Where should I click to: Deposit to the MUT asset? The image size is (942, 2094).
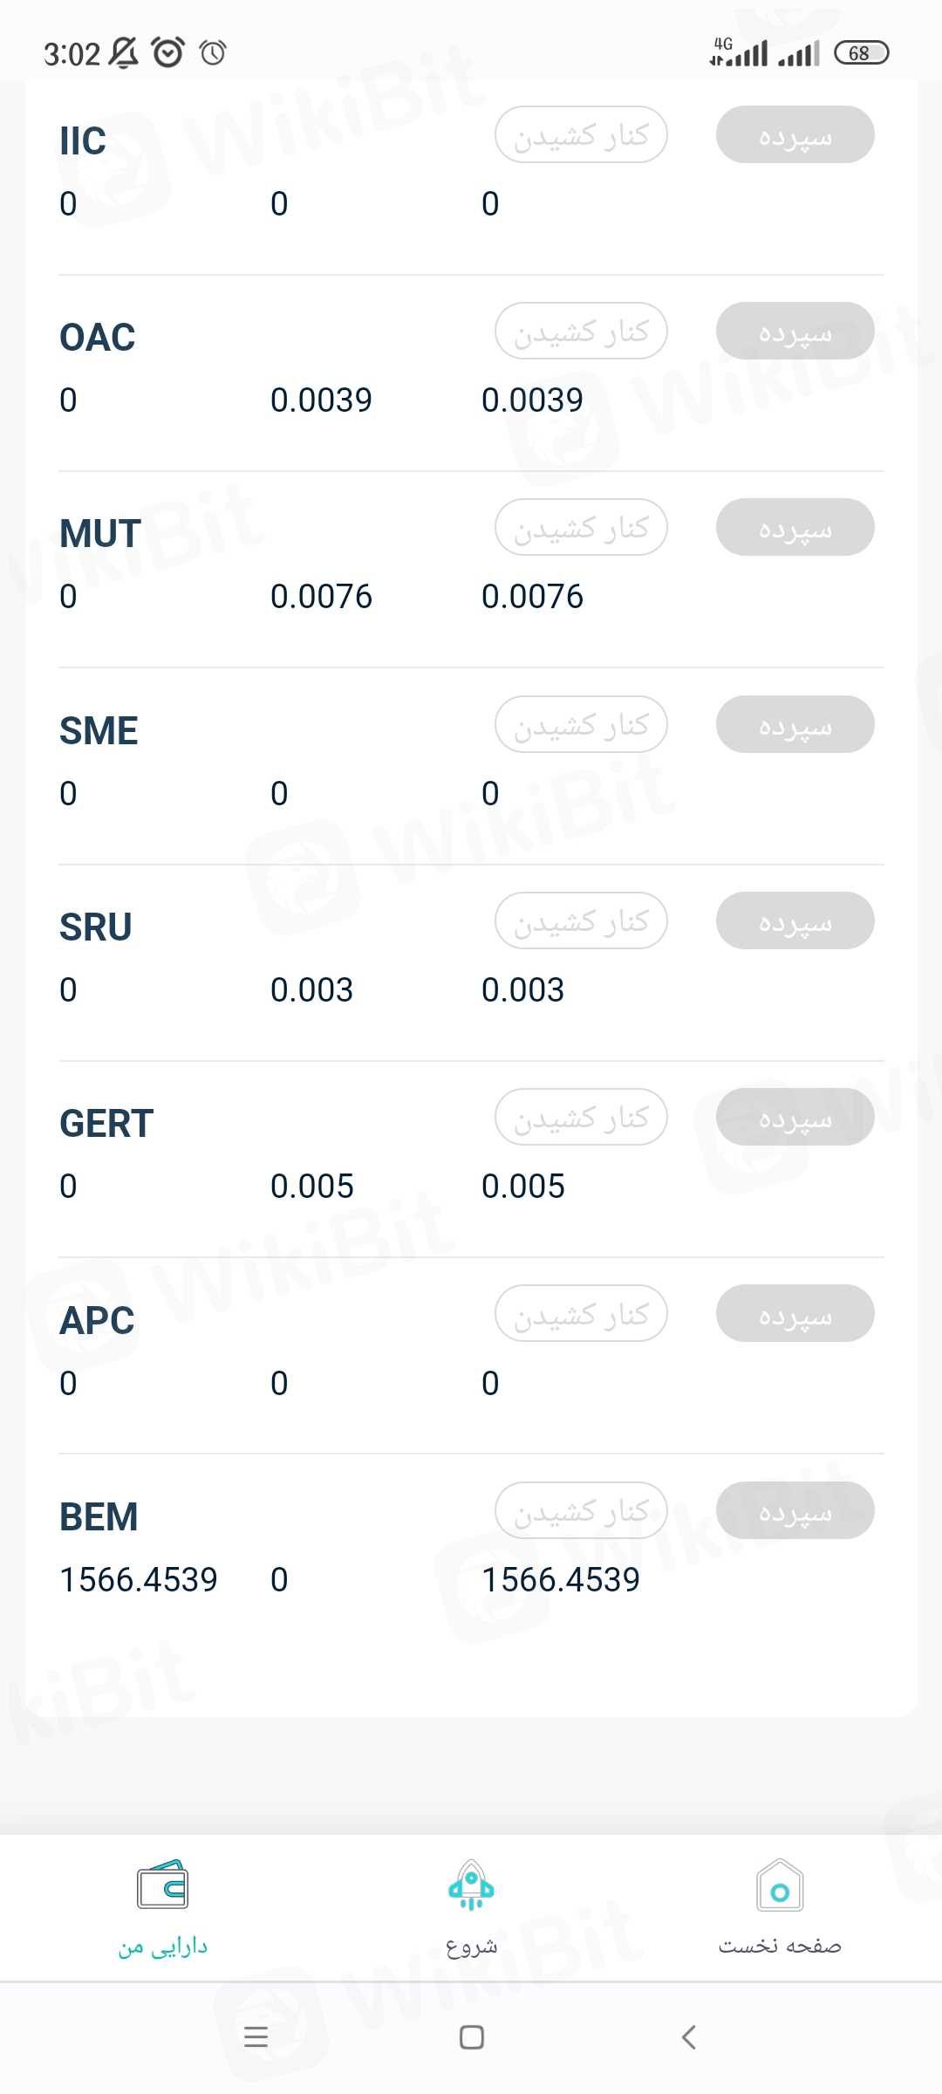[795, 528]
